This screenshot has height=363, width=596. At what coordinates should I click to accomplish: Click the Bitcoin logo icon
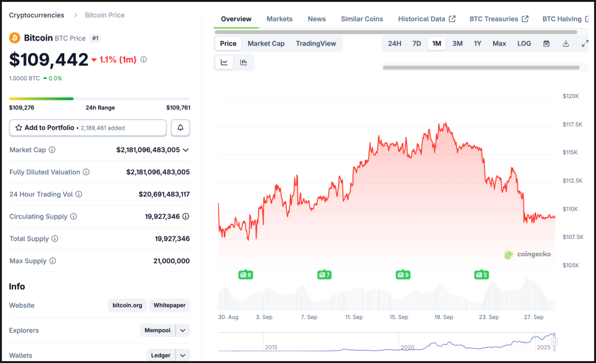pyautogui.click(x=14, y=38)
